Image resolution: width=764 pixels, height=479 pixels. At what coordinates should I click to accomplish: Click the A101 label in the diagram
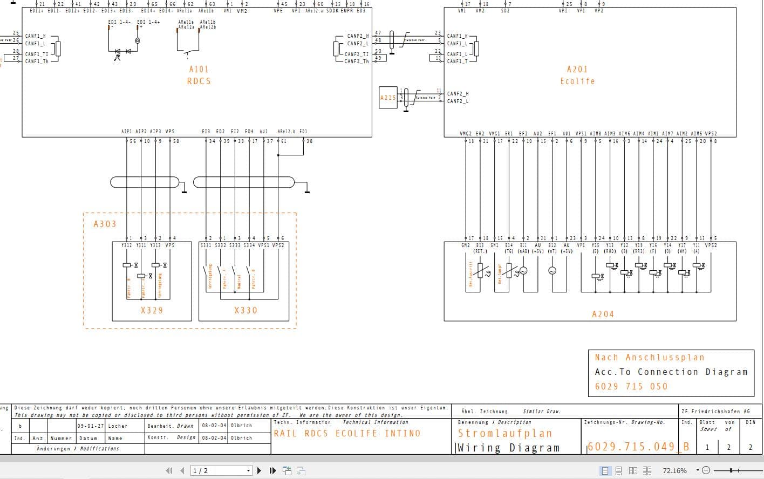point(199,69)
